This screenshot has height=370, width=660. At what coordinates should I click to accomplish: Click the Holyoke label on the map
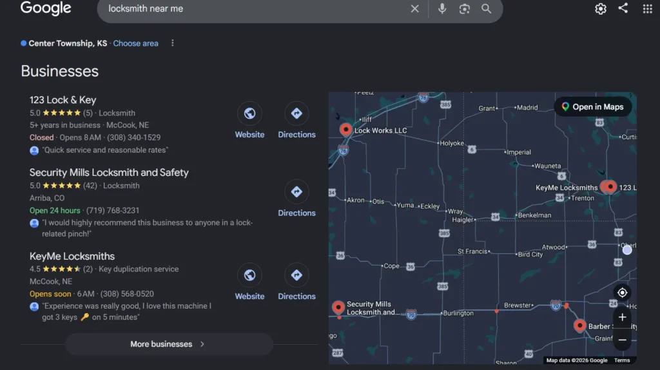point(452,143)
